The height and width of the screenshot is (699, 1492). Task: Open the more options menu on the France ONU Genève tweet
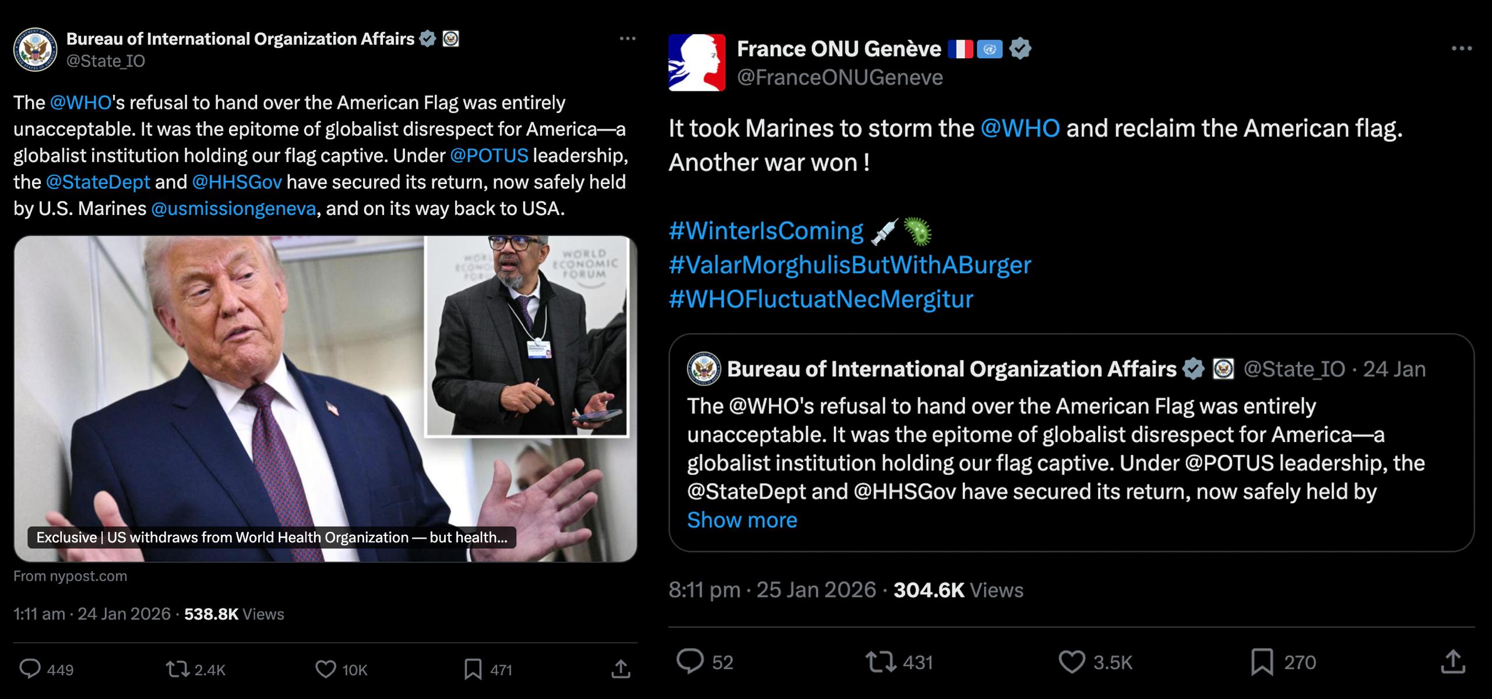[1461, 48]
